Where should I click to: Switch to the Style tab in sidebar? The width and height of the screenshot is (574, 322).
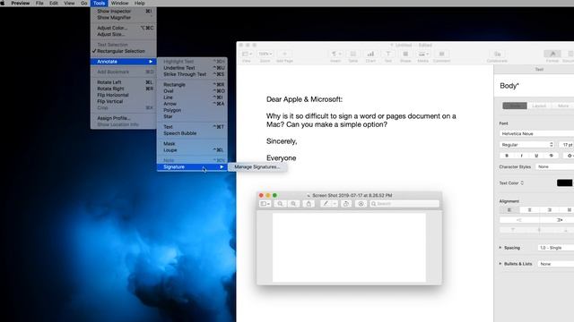point(515,106)
